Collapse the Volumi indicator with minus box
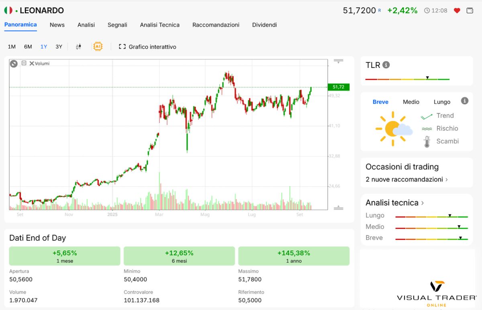The width and height of the screenshot is (482, 310). (x=24, y=63)
